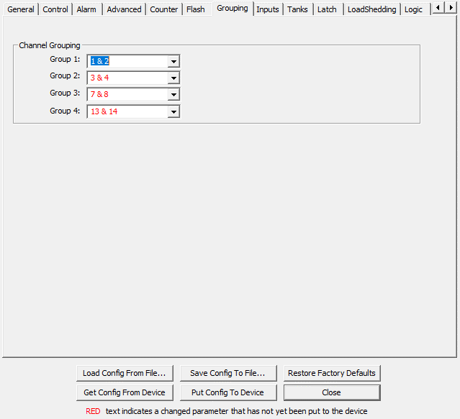Screen dimensions: 460x419
Task: Go to the Alarm tab
Action: 86,9
